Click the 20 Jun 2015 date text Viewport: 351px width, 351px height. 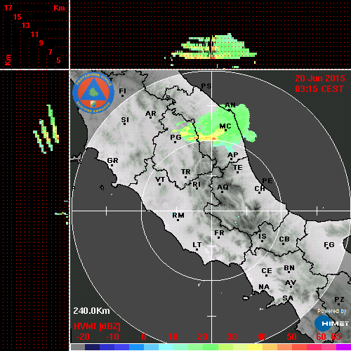[x=320, y=79]
